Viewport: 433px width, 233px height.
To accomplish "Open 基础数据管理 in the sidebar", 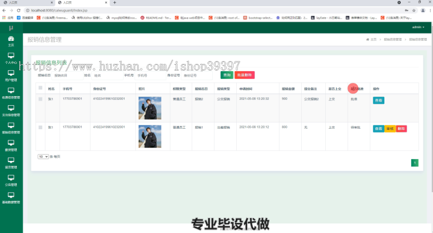I will [x=11, y=198].
